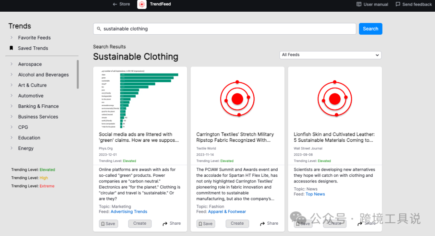Create from the Carrington Textiles article

237,224
